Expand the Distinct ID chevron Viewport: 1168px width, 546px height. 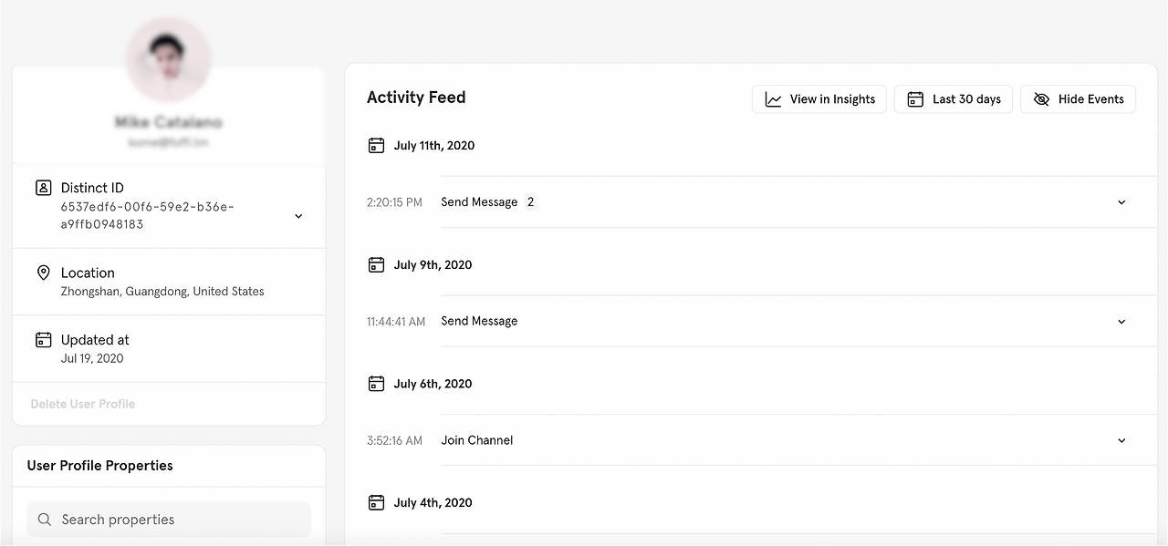tap(298, 216)
